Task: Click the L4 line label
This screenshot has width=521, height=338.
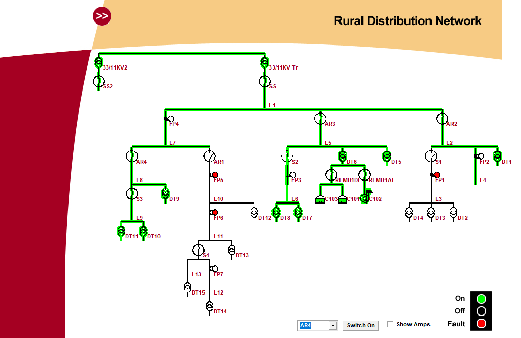Action: point(483,180)
